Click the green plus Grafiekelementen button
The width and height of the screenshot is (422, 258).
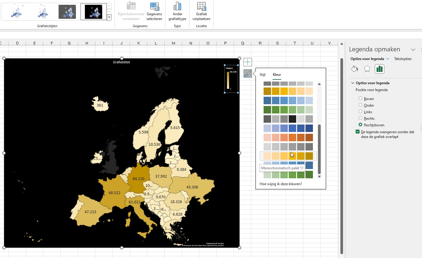click(x=248, y=62)
